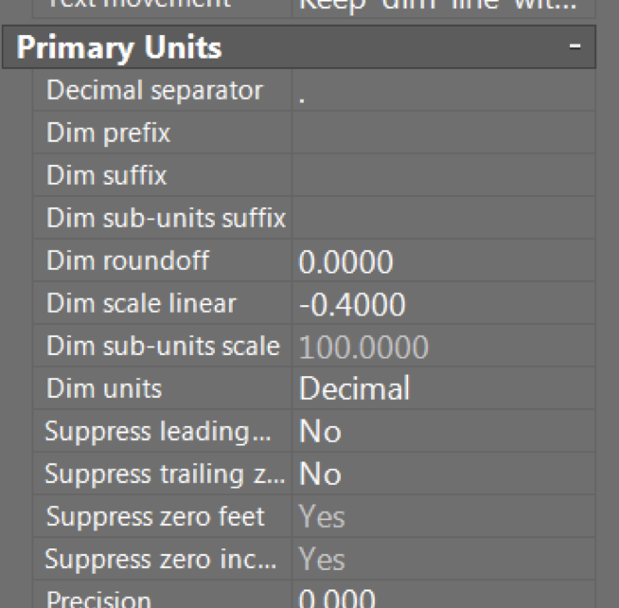Select the Decimal separator property label

click(154, 92)
